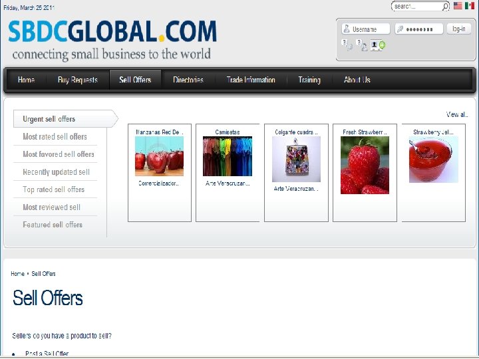Click the View all link
This screenshot has height=359, width=479.
click(x=456, y=114)
